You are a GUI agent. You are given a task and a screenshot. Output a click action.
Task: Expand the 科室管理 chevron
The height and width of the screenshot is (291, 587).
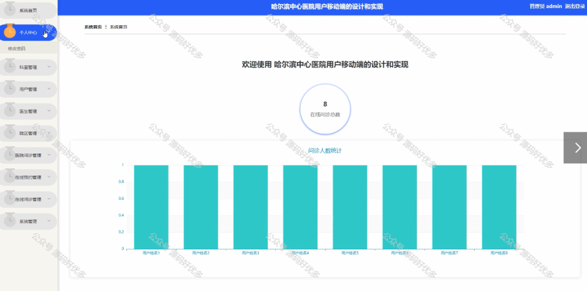[x=49, y=67]
